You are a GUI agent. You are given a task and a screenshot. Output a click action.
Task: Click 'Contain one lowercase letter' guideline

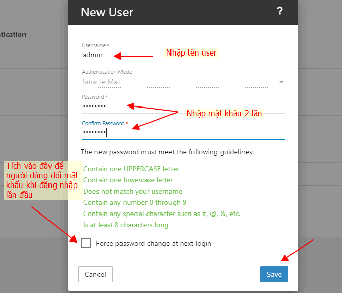128,180
